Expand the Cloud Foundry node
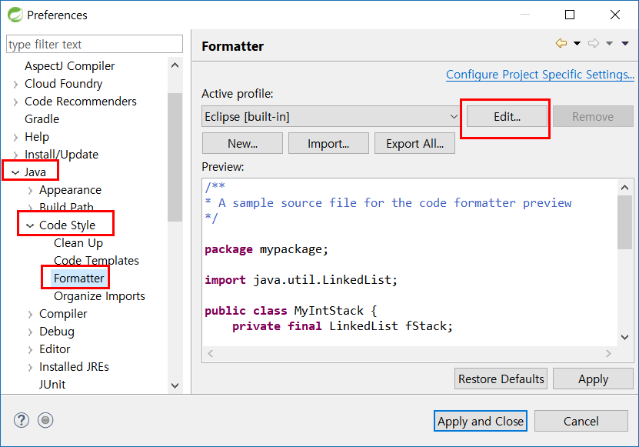 coord(15,84)
